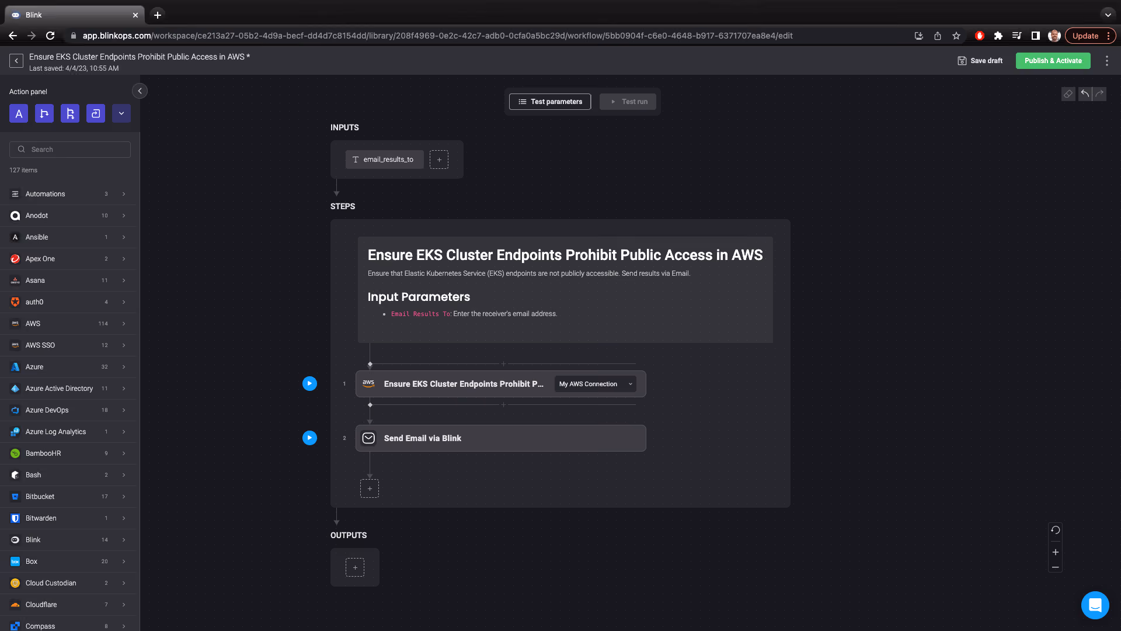This screenshot has width=1121, height=631.
Task: Click the action Search field
Action: [x=70, y=150]
